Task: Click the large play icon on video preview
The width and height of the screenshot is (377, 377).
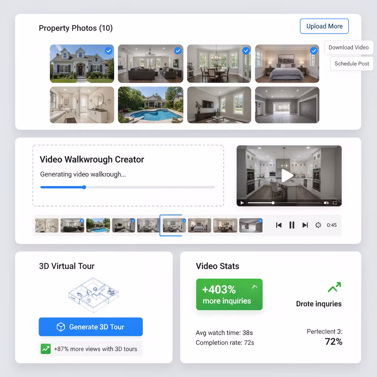Action: pos(287,176)
